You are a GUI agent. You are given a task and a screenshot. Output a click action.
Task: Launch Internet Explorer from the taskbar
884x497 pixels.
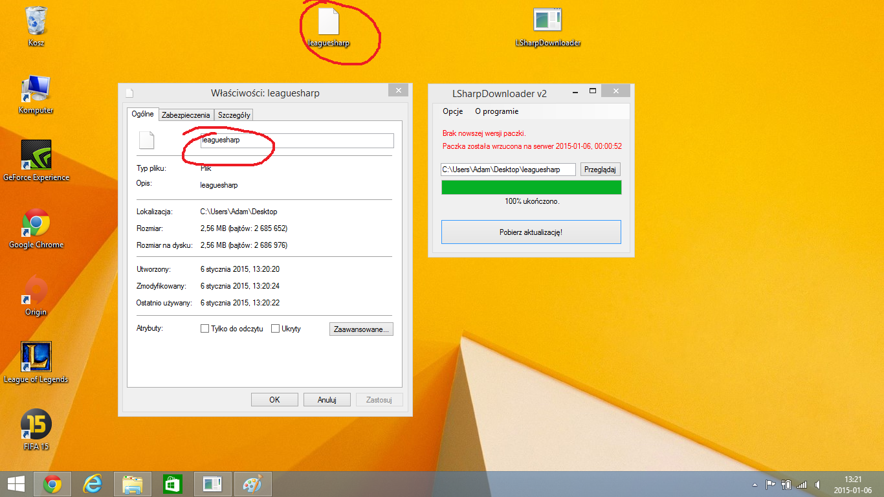click(94, 484)
